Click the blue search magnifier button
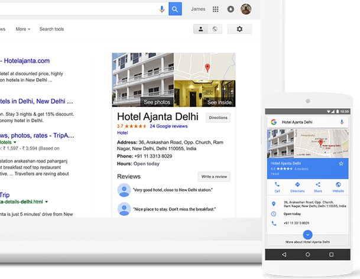 (175, 9)
